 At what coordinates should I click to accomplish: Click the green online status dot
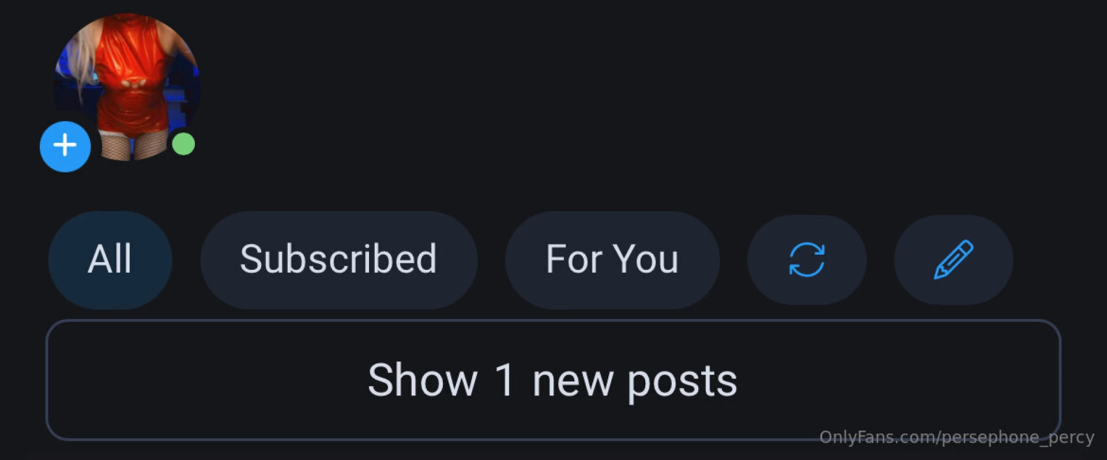[183, 144]
